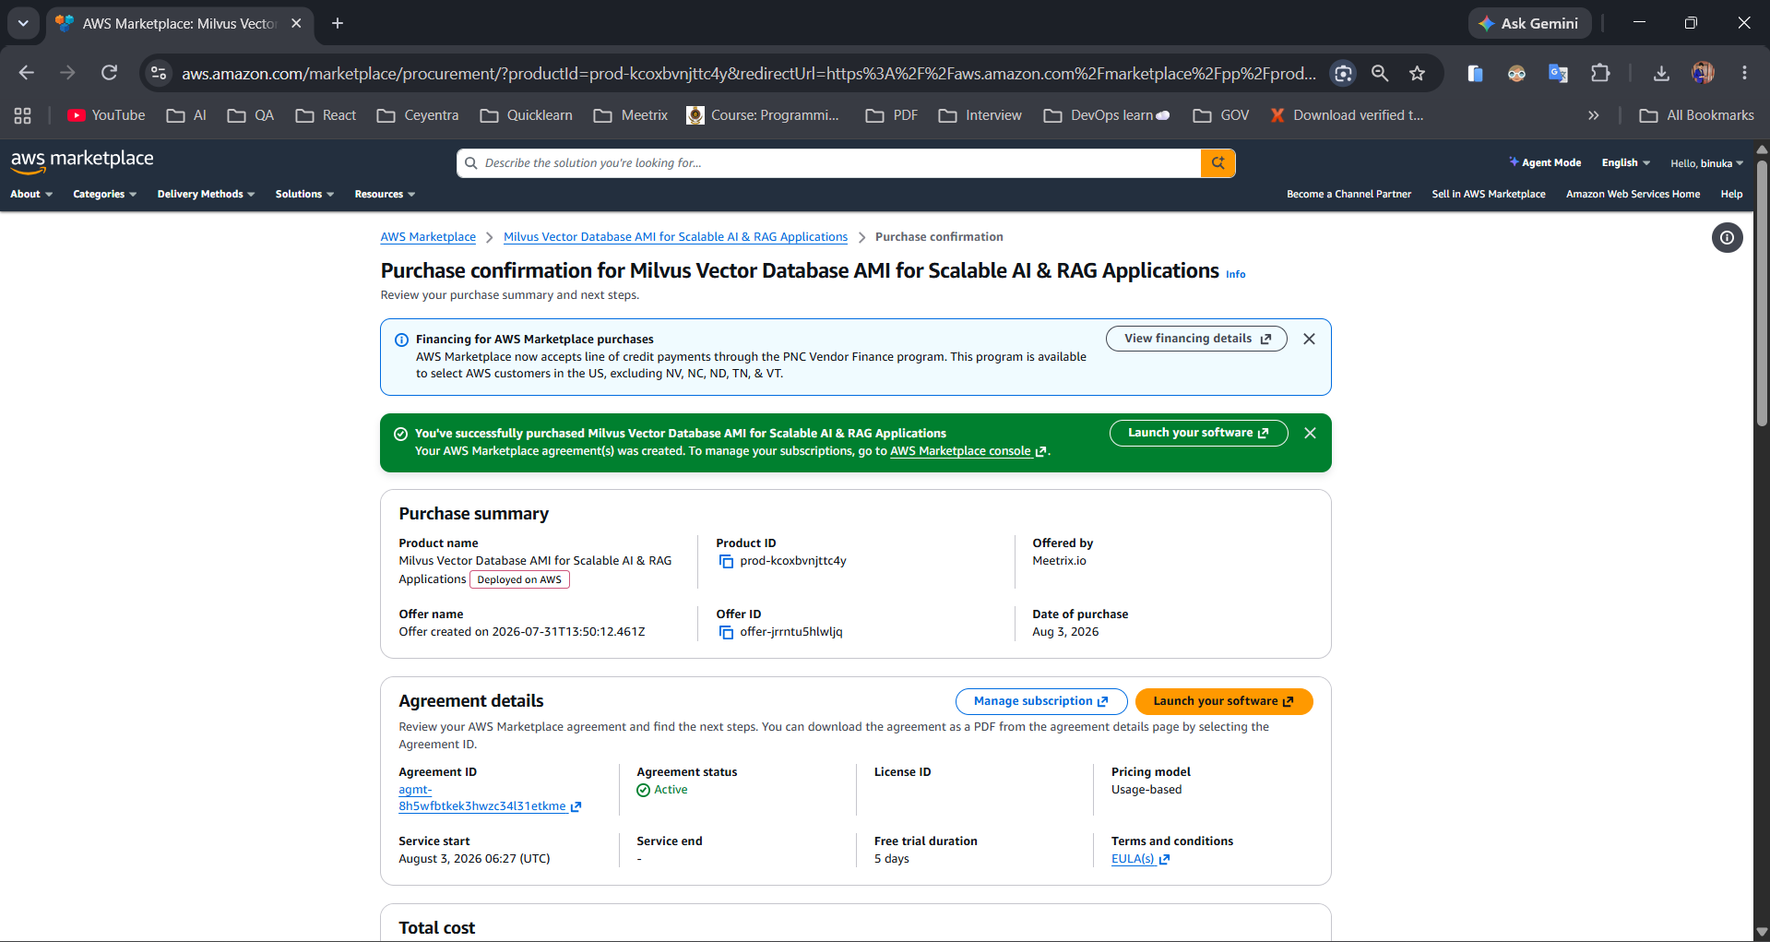The height and width of the screenshot is (942, 1770).
Task: Click the page vertical scrollbar
Action: pyautogui.click(x=1762, y=295)
